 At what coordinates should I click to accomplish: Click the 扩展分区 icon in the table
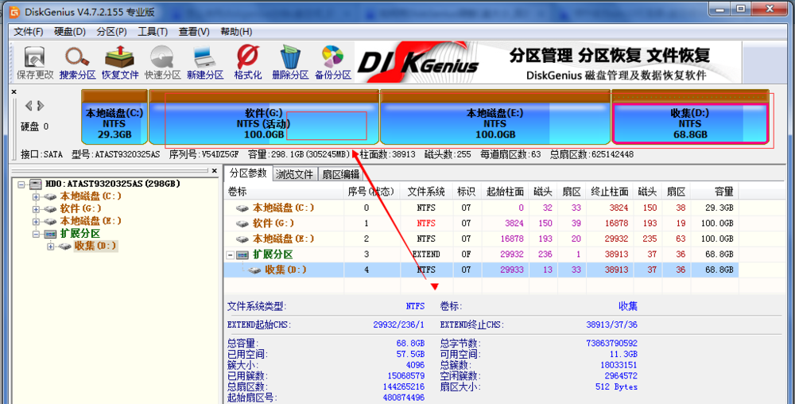click(x=242, y=254)
